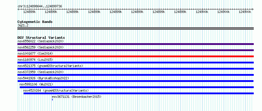Open the nsv5991106 (Wu2021) label
This screenshot has width=262, height=111.
pos(36,84)
